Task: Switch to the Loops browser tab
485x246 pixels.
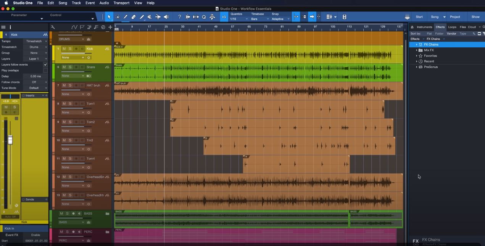Action: coord(452,27)
